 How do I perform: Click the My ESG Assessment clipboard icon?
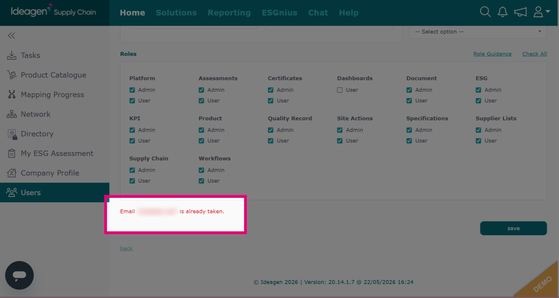pyautogui.click(x=12, y=153)
